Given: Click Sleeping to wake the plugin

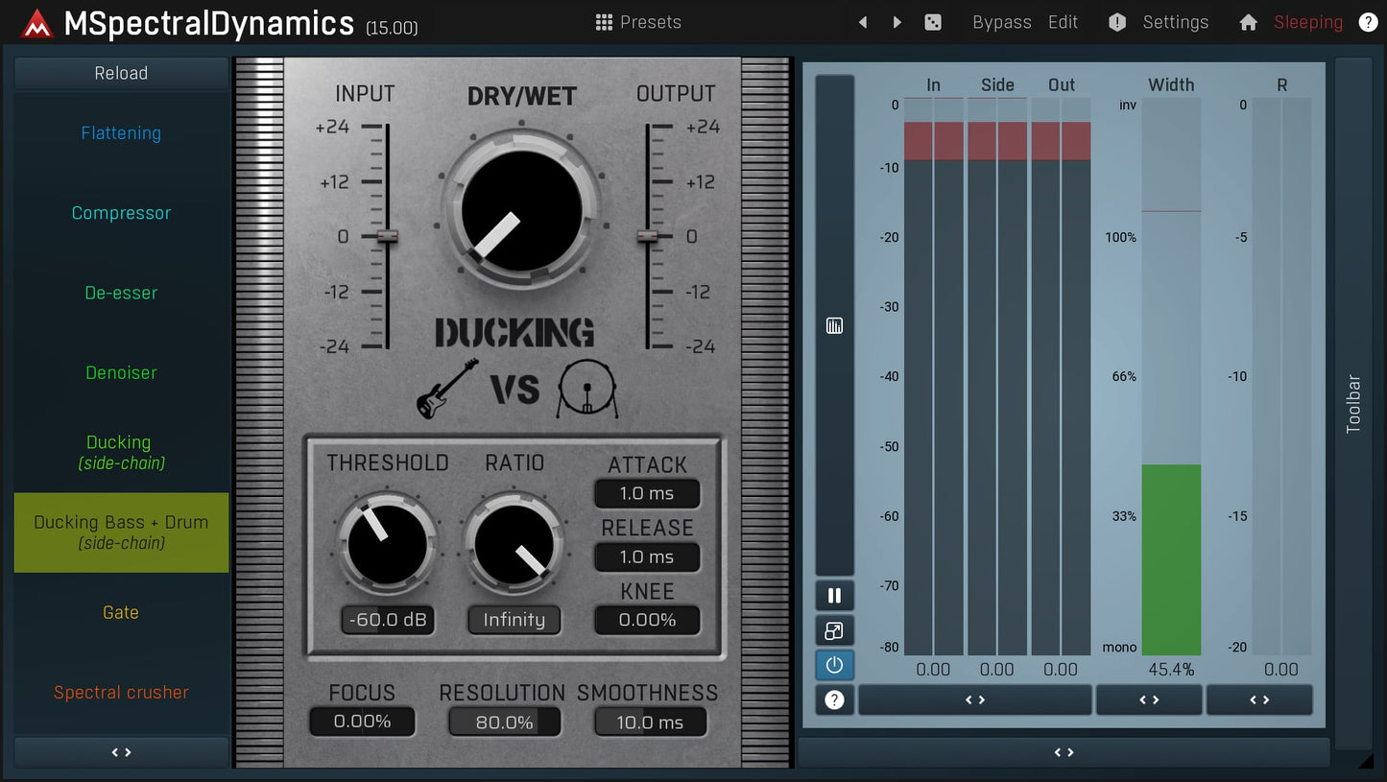Looking at the screenshot, I should tap(1307, 21).
